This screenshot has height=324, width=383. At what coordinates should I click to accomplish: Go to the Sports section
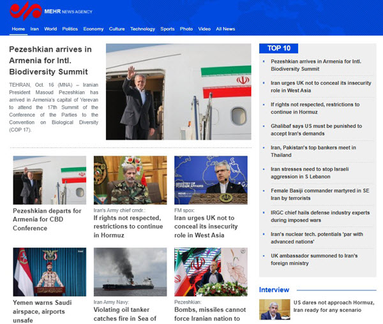167,29
